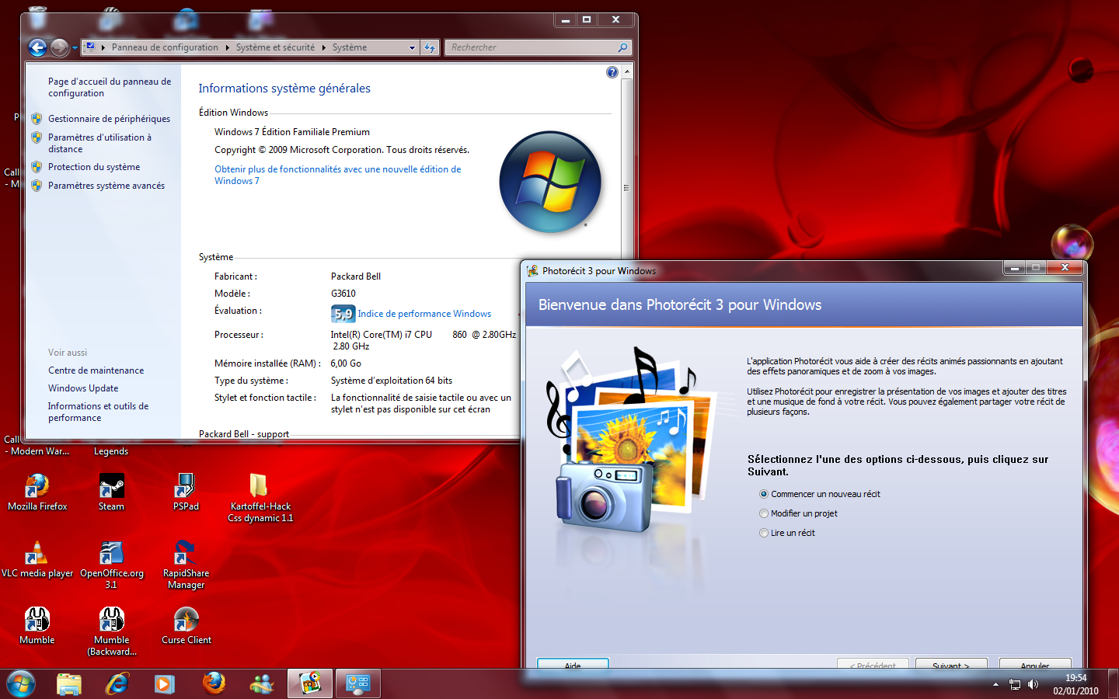Open PSPad desktop shortcut
Viewport: 1119px width, 699px height.
pos(186,492)
